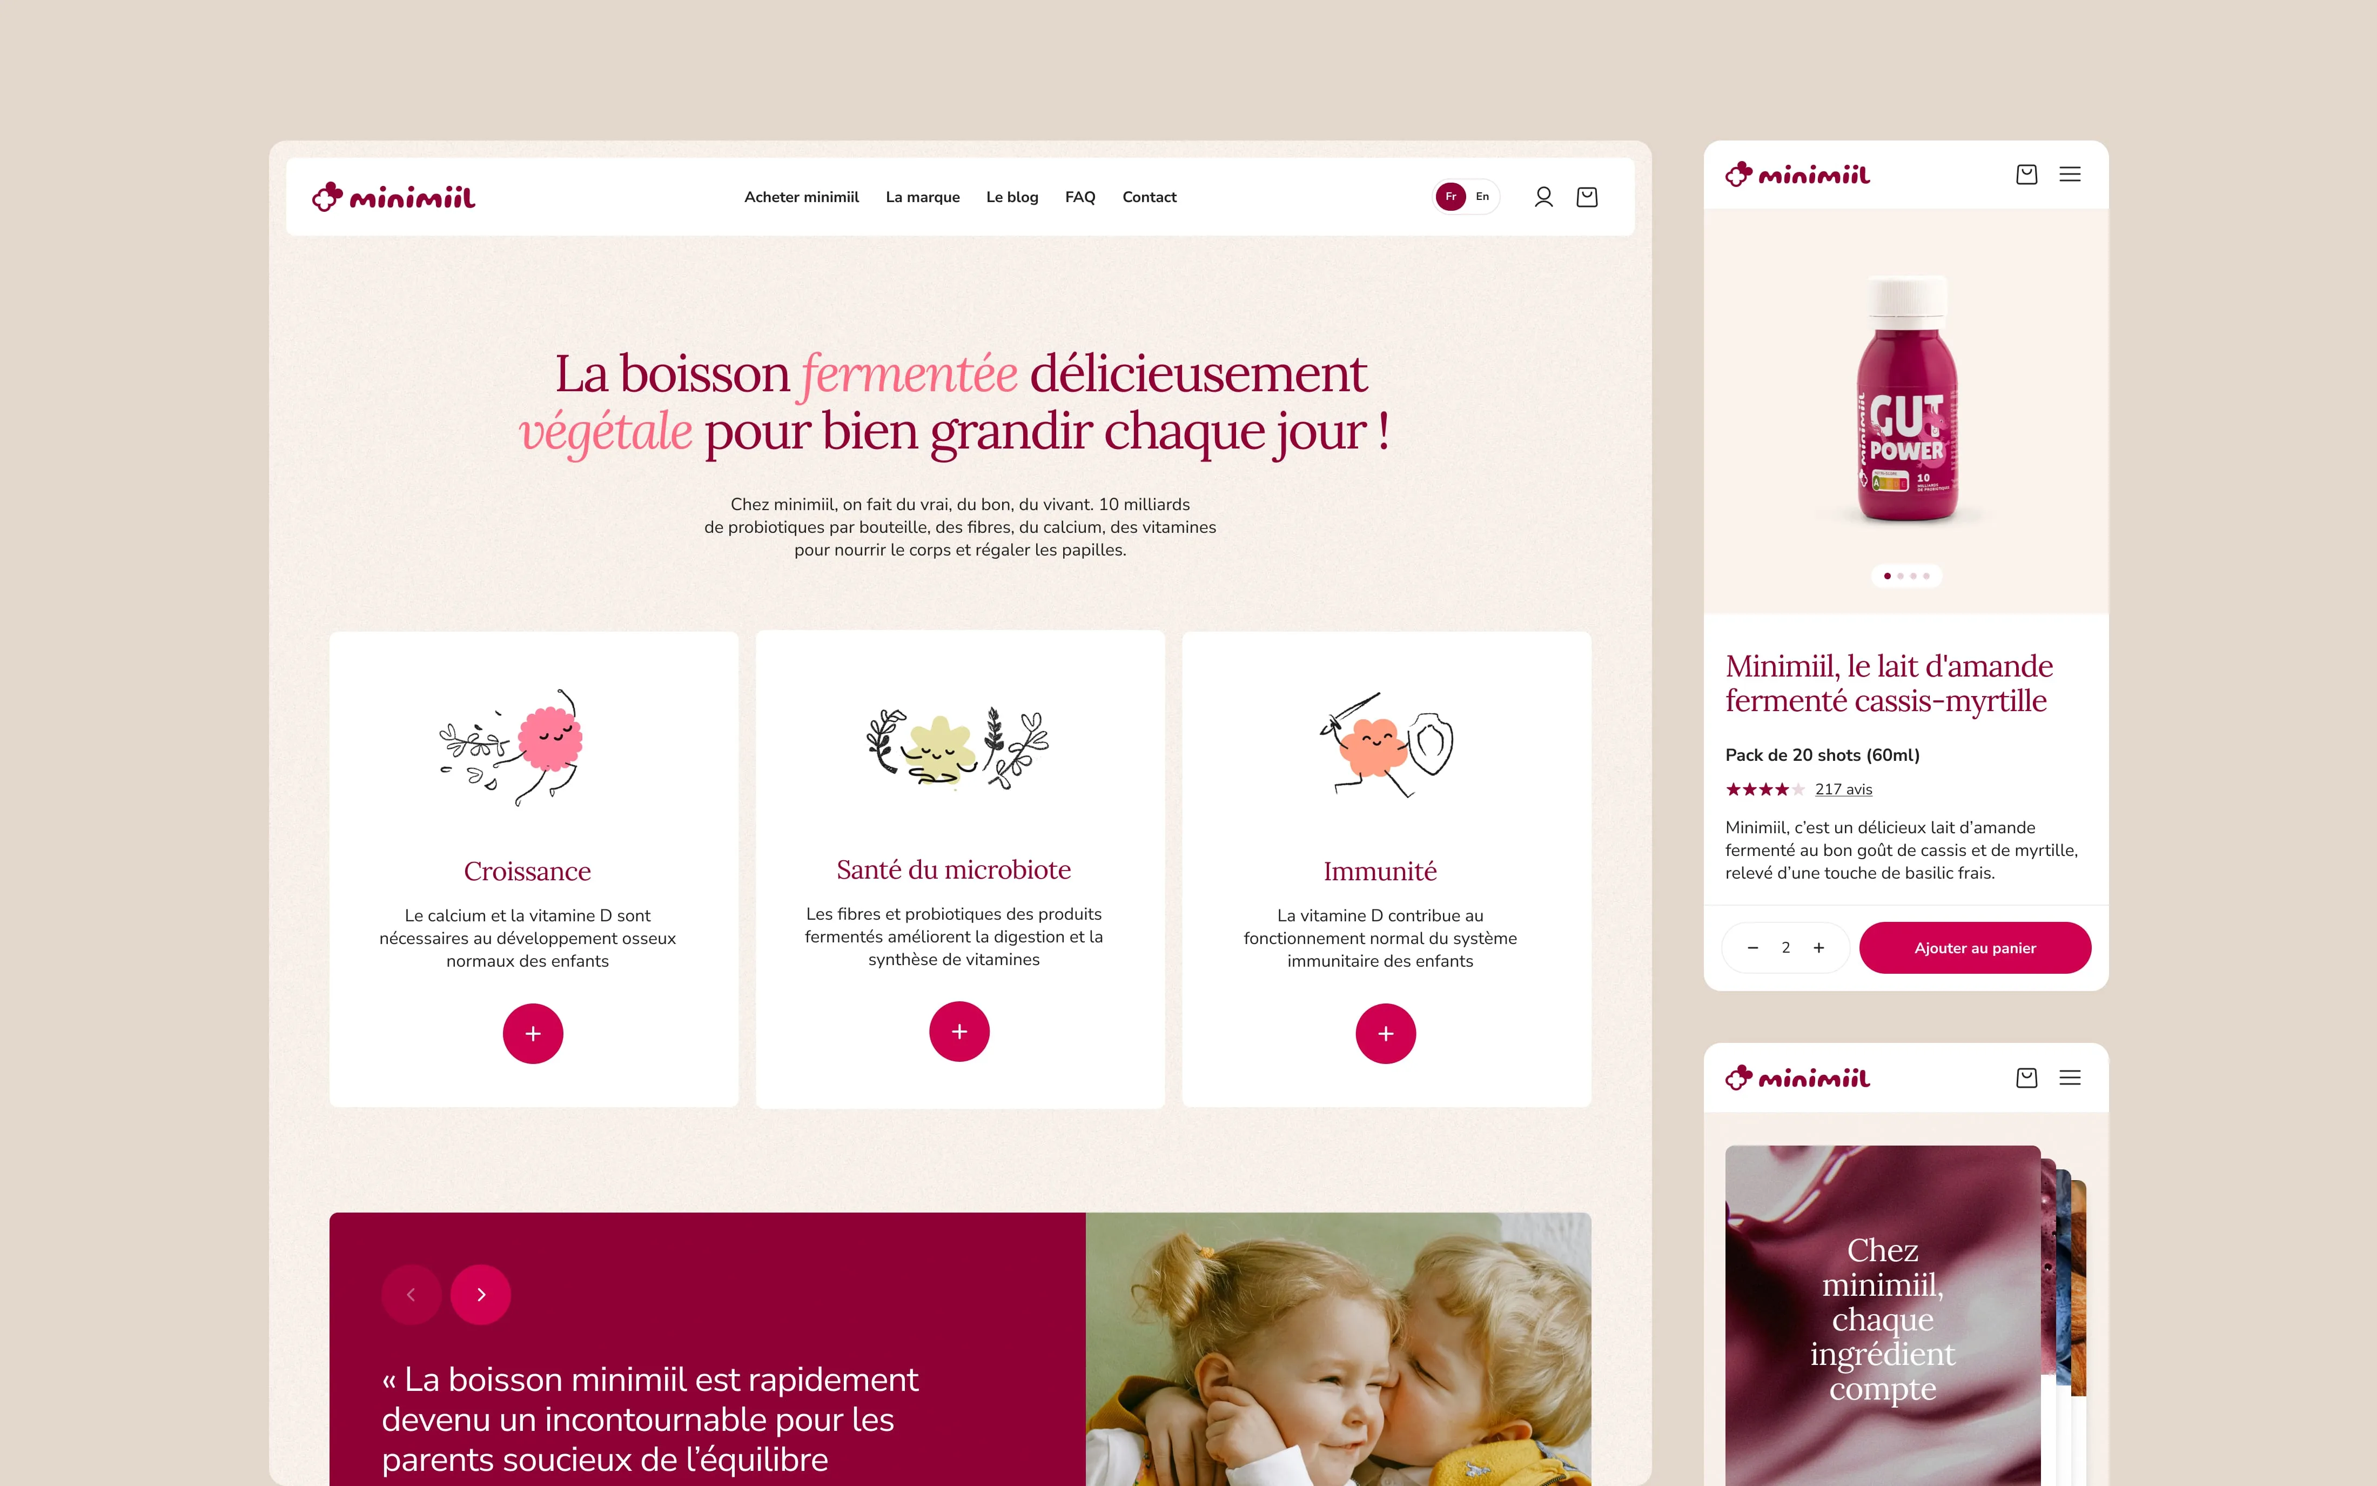The width and height of the screenshot is (2377, 1486).
Task: Open hamburger menu on lower mobile view
Action: pyautogui.click(x=2070, y=1078)
